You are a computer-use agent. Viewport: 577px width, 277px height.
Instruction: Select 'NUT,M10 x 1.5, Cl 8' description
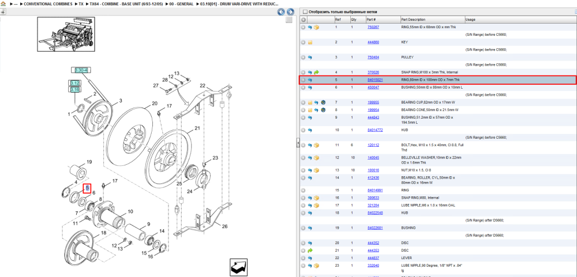point(416,170)
